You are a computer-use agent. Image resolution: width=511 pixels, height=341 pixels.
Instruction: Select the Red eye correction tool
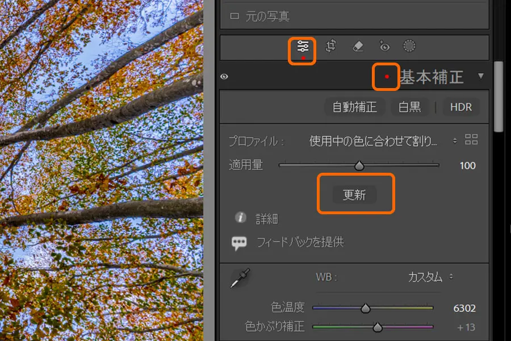pos(384,46)
